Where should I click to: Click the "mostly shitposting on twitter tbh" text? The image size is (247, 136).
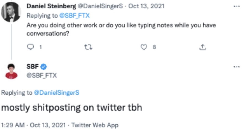[x=72, y=108]
